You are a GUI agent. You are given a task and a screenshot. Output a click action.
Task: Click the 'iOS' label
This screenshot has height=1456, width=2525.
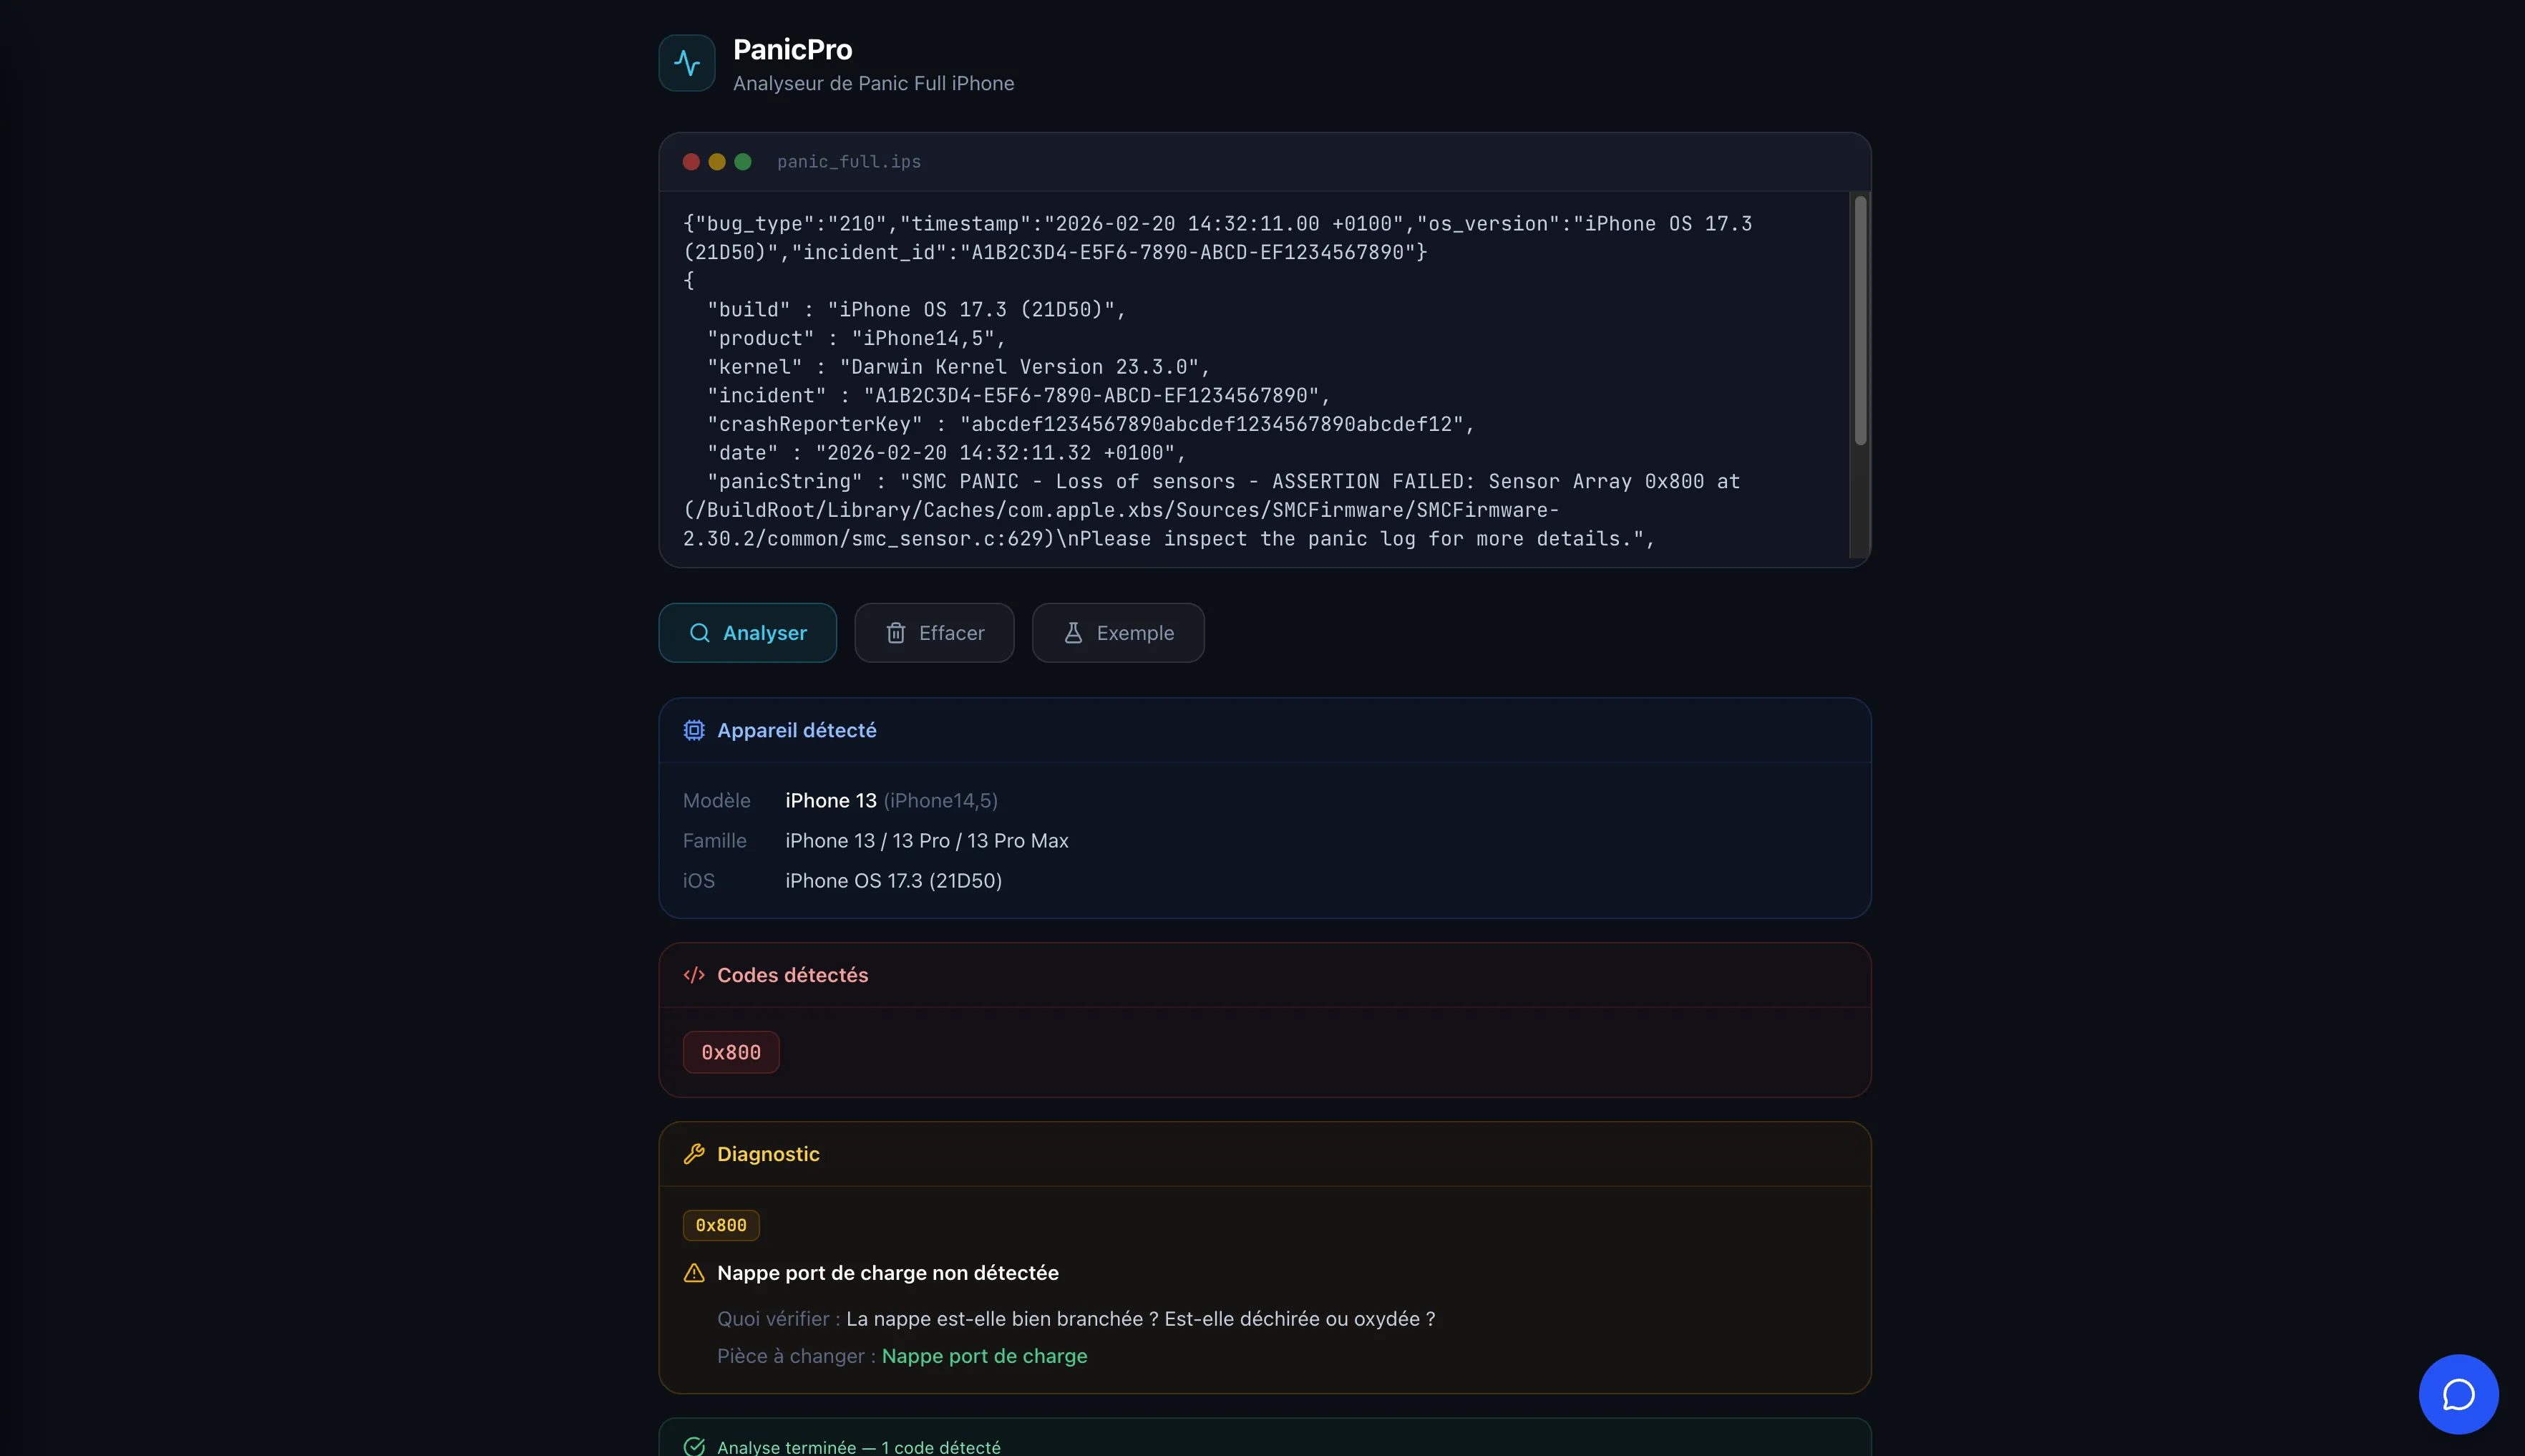click(699, 881)
